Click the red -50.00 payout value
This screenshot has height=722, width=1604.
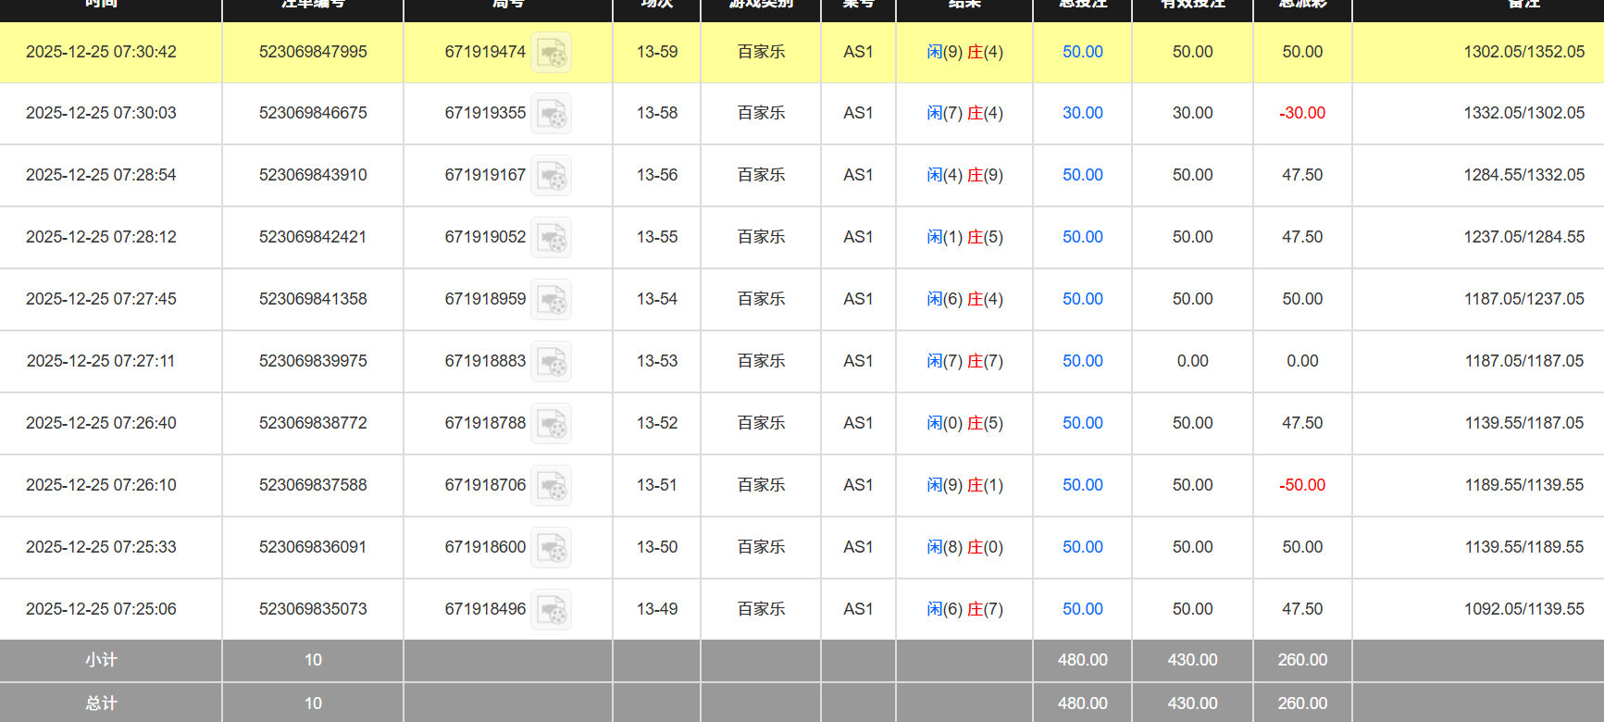1301,485
